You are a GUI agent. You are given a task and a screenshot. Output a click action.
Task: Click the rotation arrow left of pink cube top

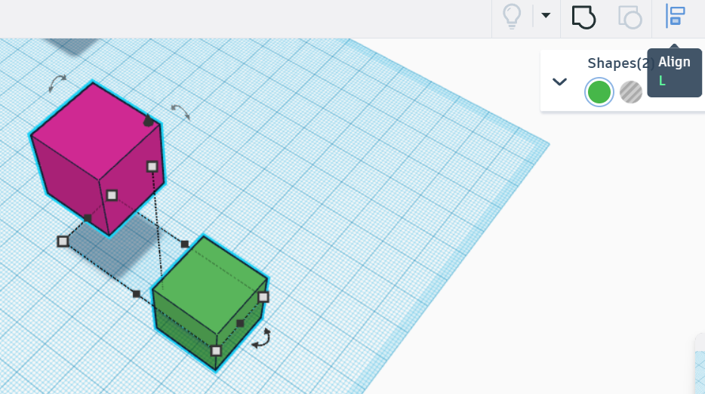[x=57, y=83]
